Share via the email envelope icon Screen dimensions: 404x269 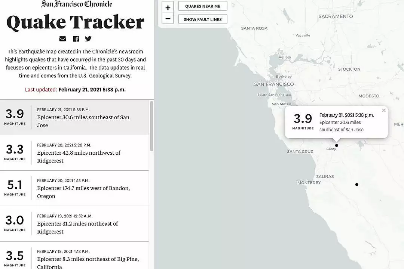click(x=62, y=39)
